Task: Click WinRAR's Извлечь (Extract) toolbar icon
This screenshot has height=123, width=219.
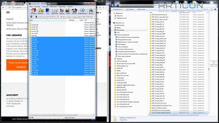Action: [41, 11]
